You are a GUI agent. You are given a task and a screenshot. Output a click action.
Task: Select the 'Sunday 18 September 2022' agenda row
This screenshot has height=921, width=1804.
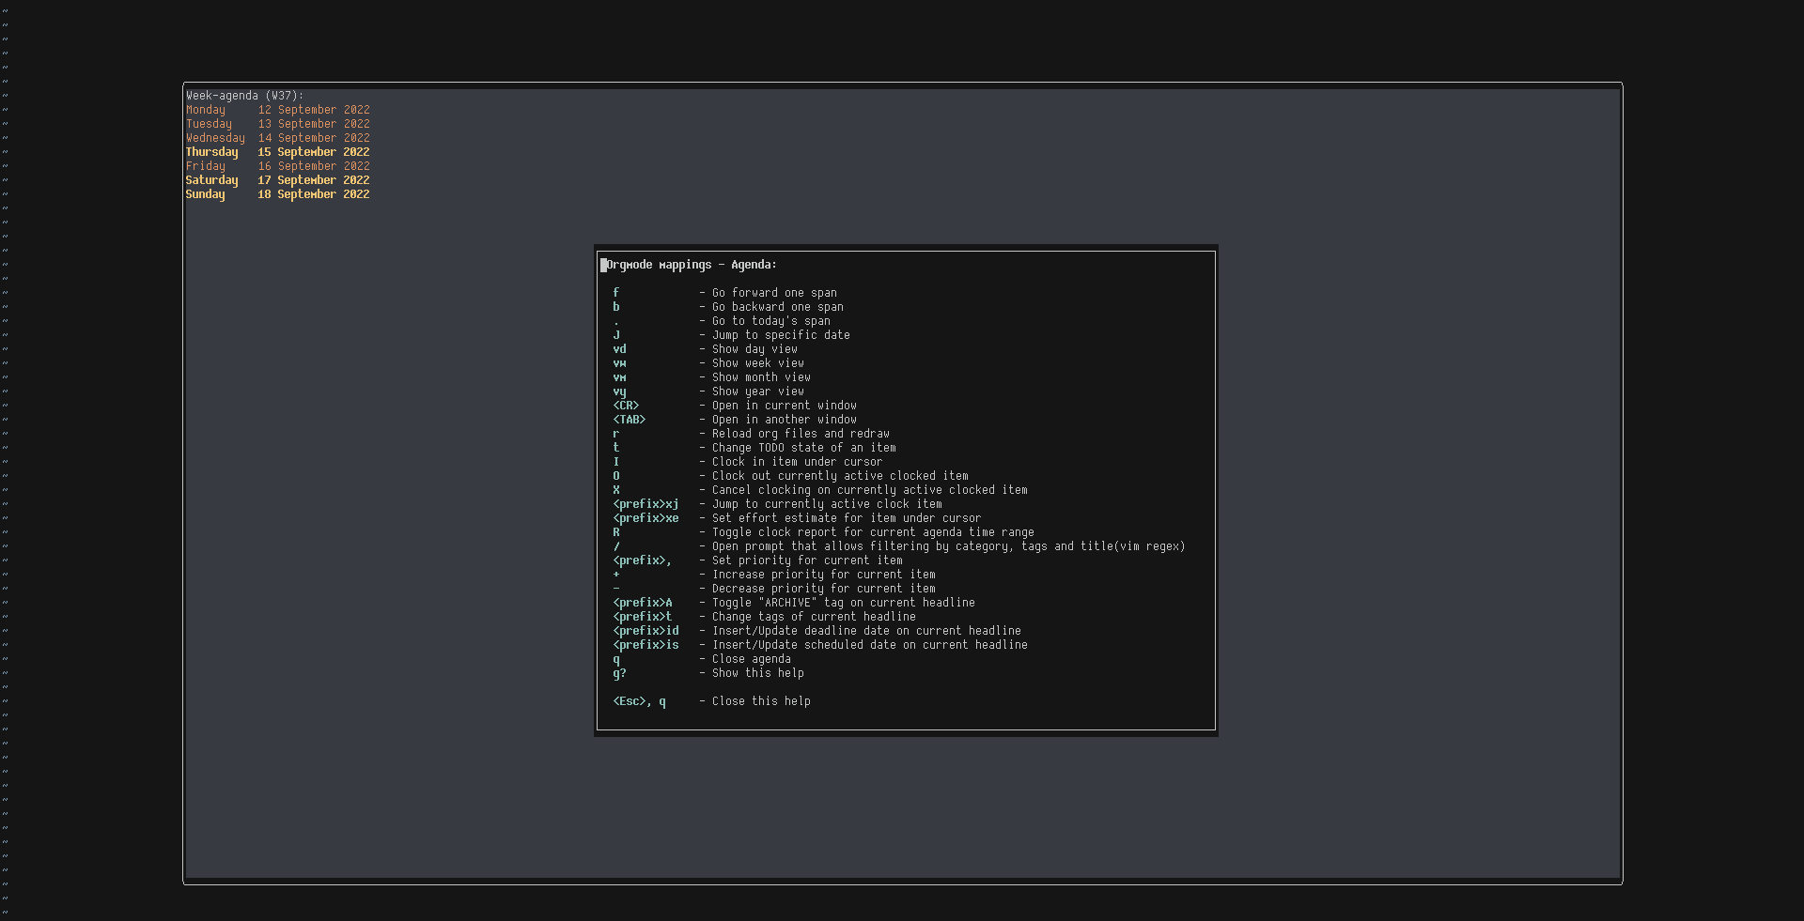click(x=278, y=194)
